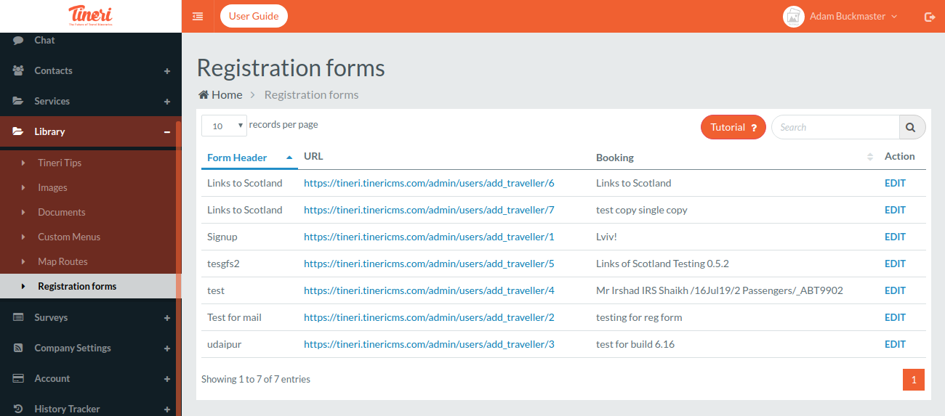Click the Surveys icon in sidebar

tap(18, 317)
